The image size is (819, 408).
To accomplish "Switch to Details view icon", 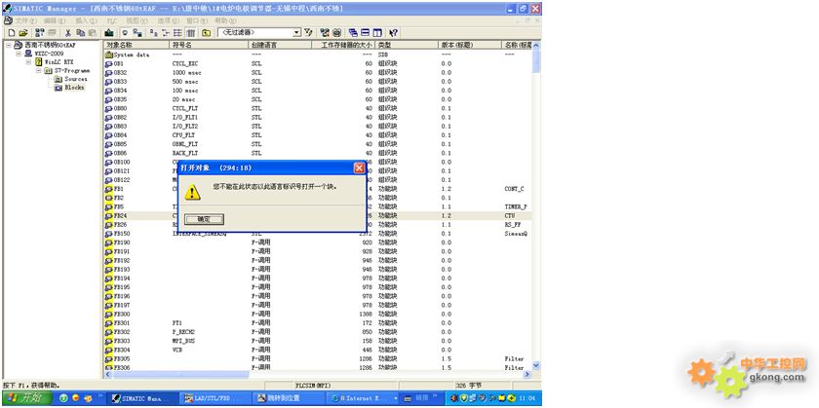I will pyautogui.click(x=191, y=33).
